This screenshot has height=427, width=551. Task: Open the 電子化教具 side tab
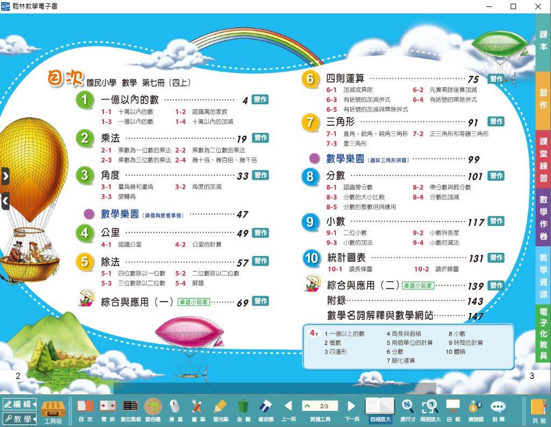pos(543,333)
